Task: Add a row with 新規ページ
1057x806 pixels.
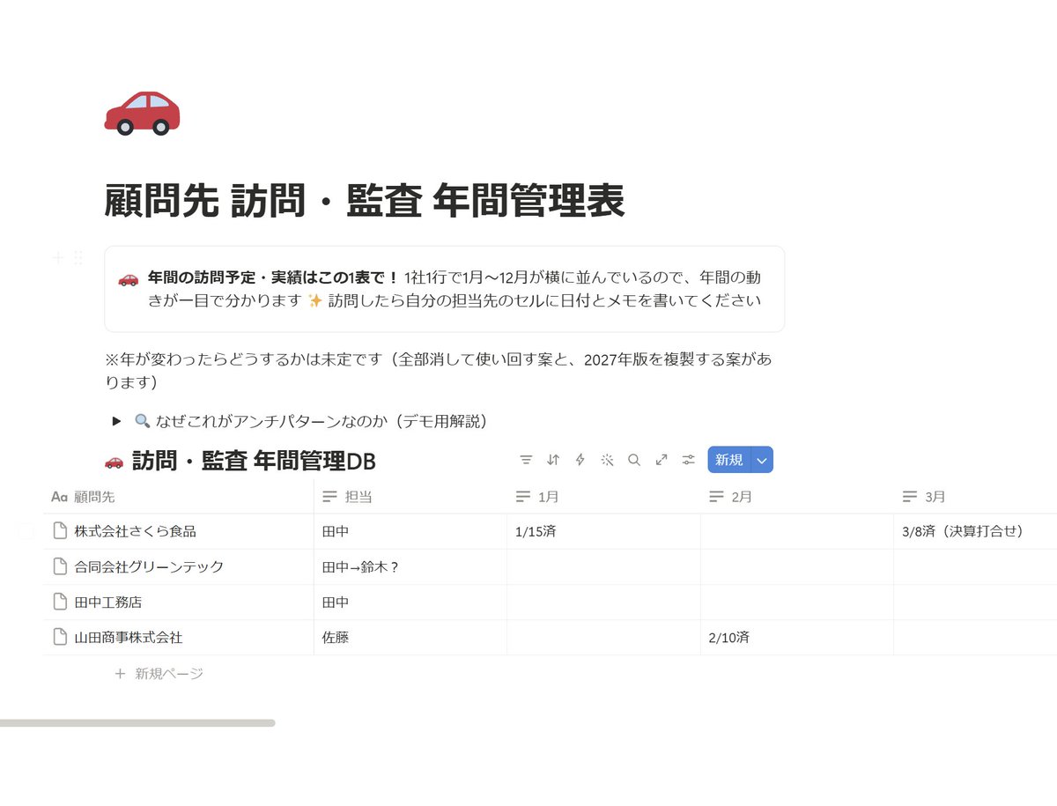Action: click(x=159, y=674)
